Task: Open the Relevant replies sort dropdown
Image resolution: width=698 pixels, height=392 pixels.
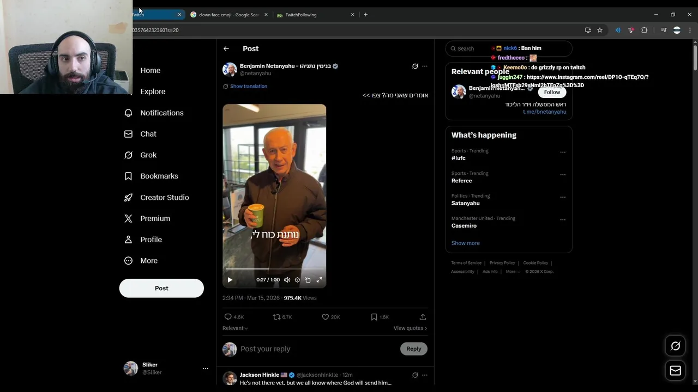Action: point(235,328)
